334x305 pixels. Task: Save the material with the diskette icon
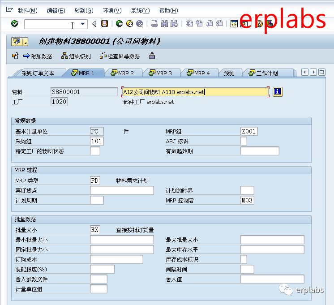coord(104,23)
